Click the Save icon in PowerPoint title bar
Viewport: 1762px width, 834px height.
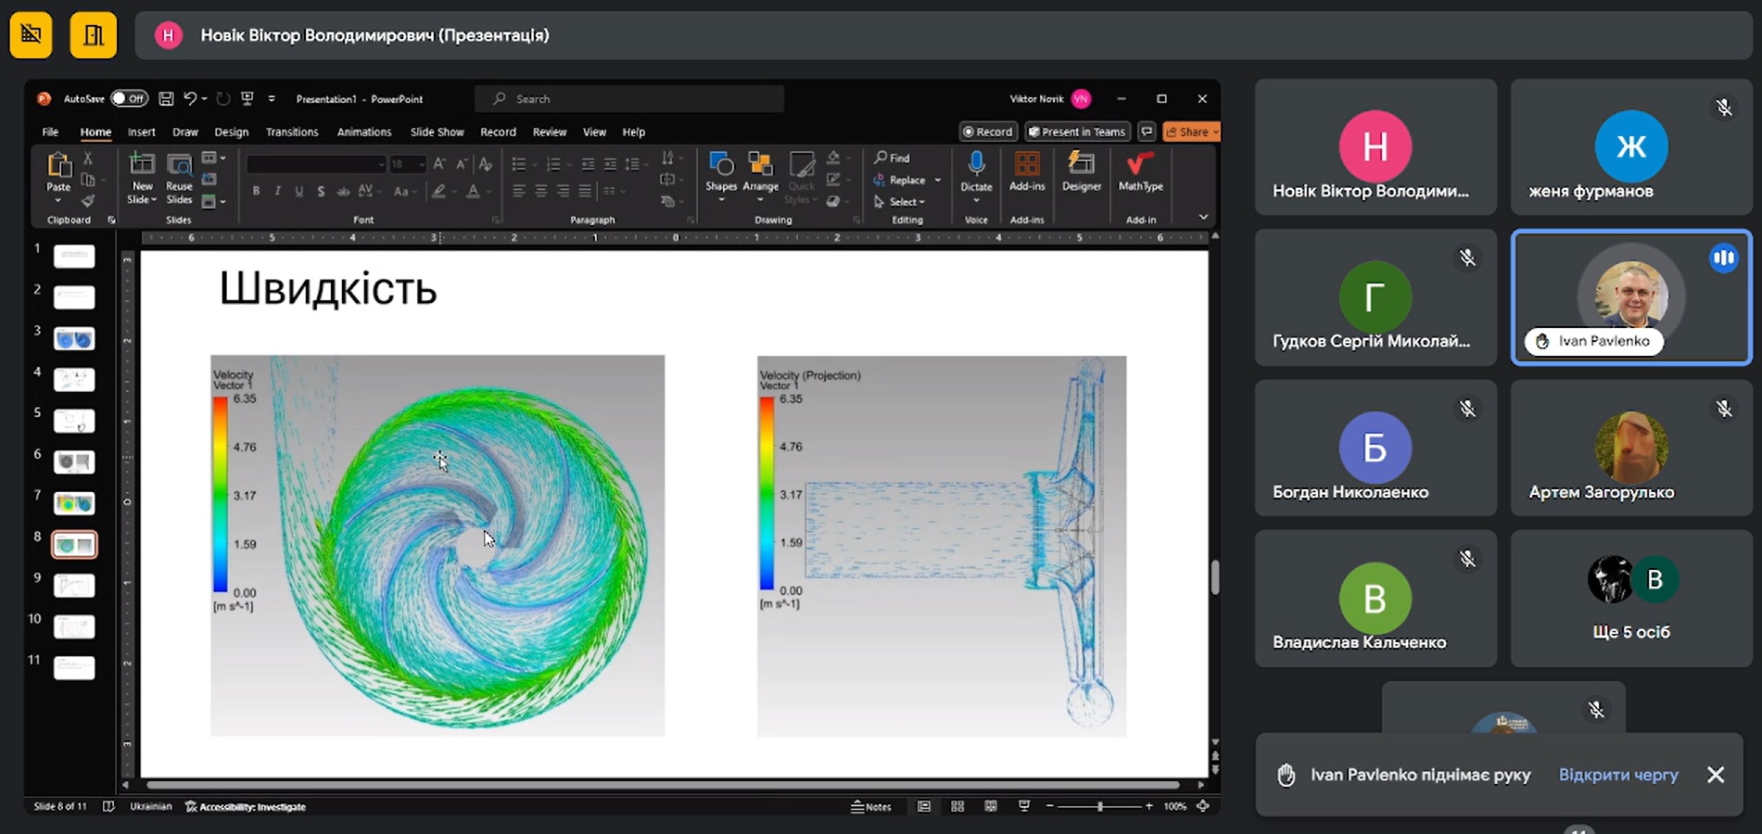coord(166,98)
